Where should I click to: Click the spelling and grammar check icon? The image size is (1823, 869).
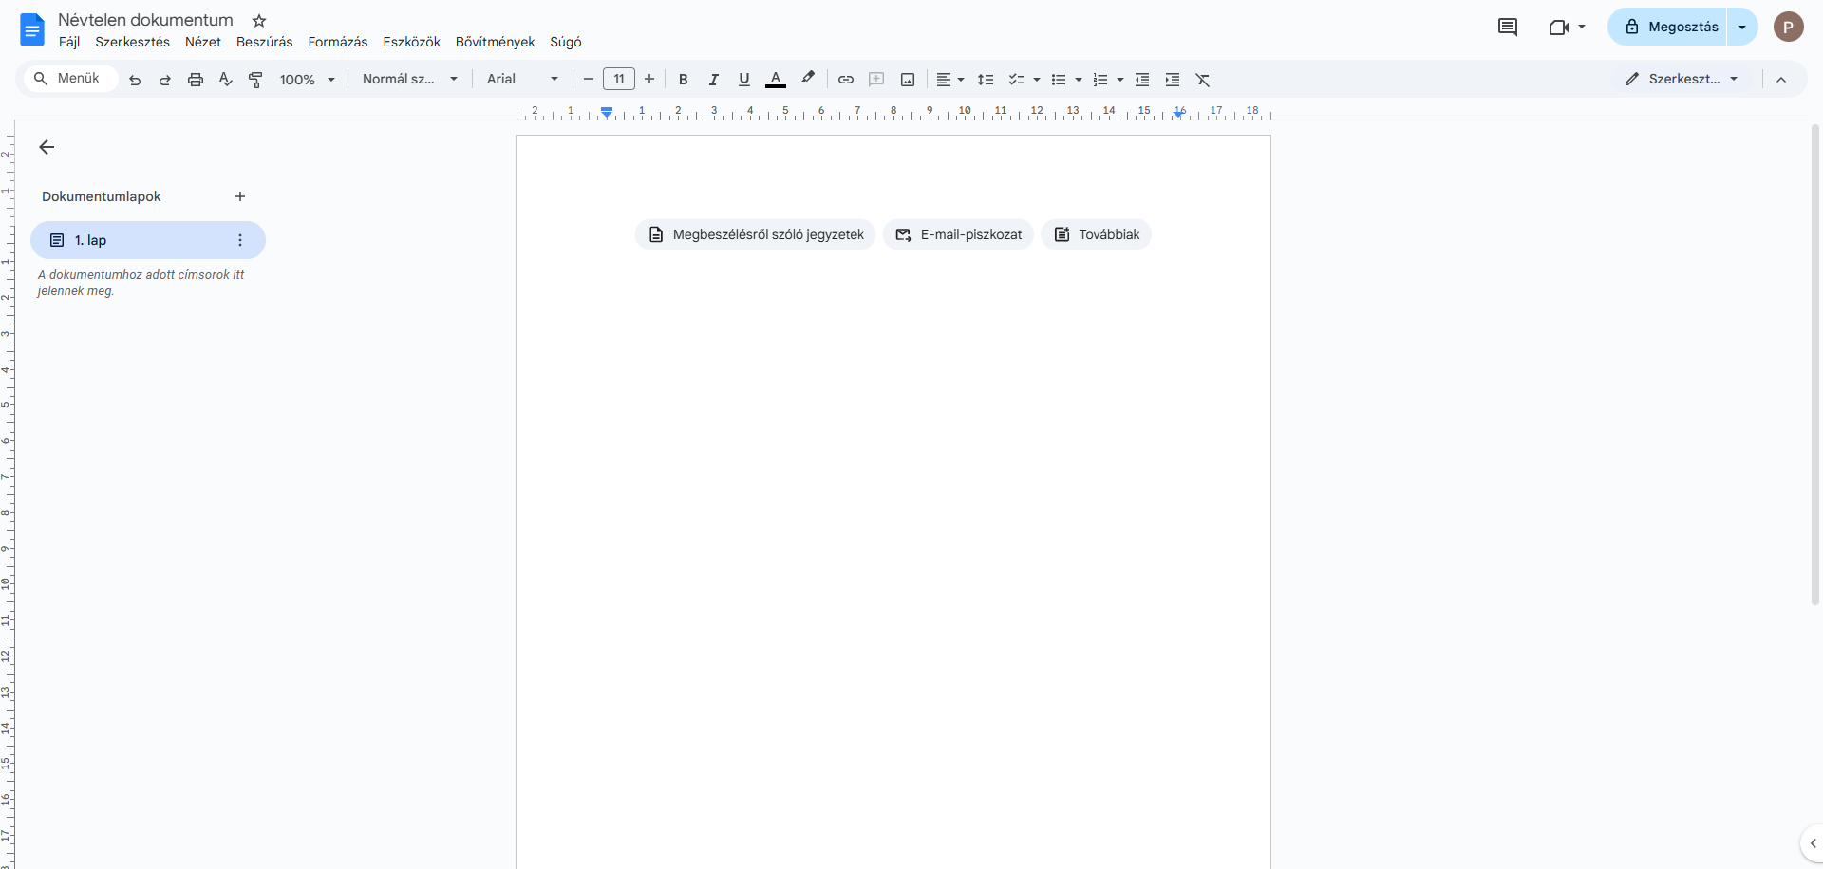pyautogui.click(x=226, y=80)
